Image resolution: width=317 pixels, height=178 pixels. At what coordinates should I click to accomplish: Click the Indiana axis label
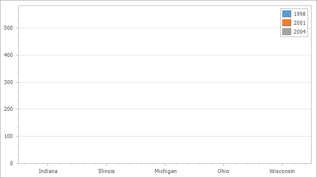click(48, 171)
